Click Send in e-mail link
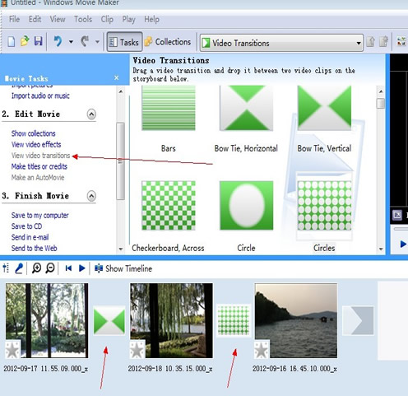The image size is (408, 396). [30, 237]
